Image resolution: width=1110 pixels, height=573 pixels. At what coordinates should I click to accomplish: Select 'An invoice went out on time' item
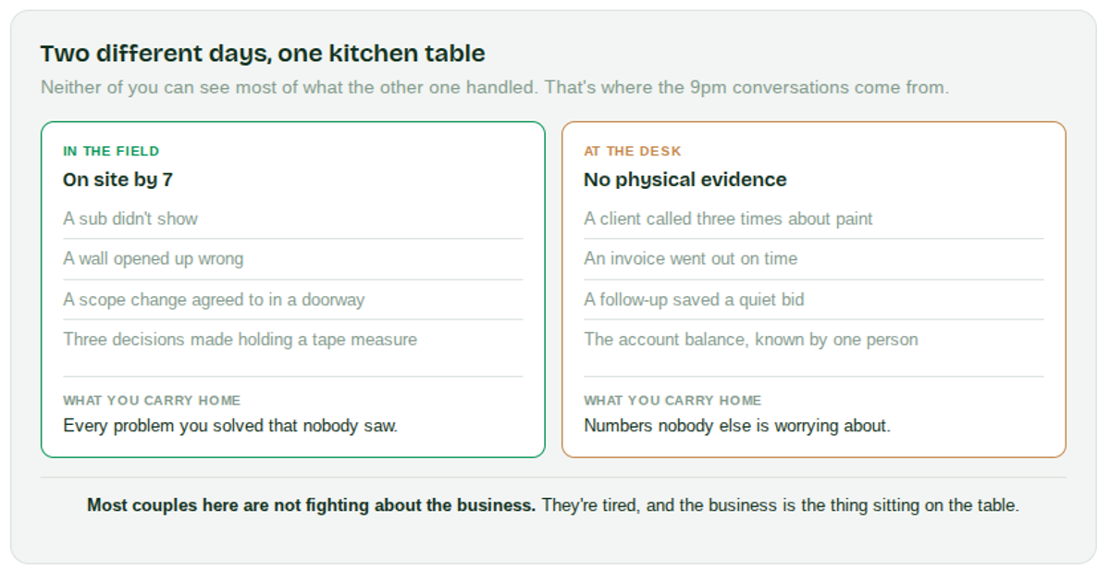pos(813,259)
